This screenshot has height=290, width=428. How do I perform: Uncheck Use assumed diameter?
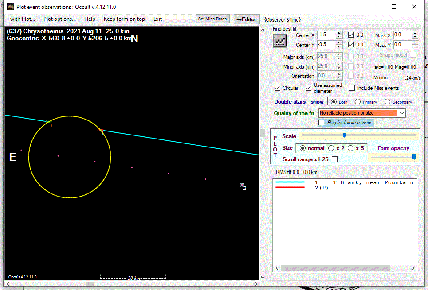[x=309, y=88]
